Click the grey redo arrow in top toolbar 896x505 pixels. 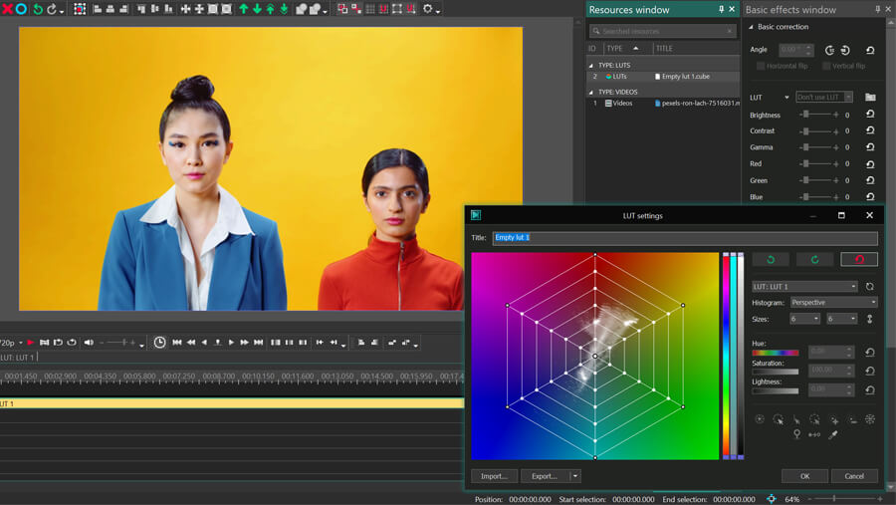(x=52, y=9)
